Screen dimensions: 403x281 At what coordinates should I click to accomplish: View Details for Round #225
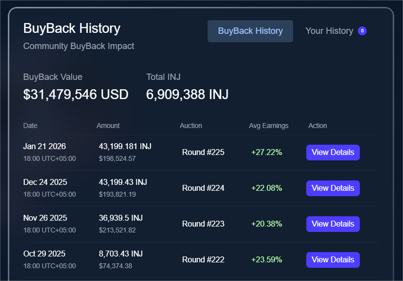pyautogui.click(x=333, y=153)
